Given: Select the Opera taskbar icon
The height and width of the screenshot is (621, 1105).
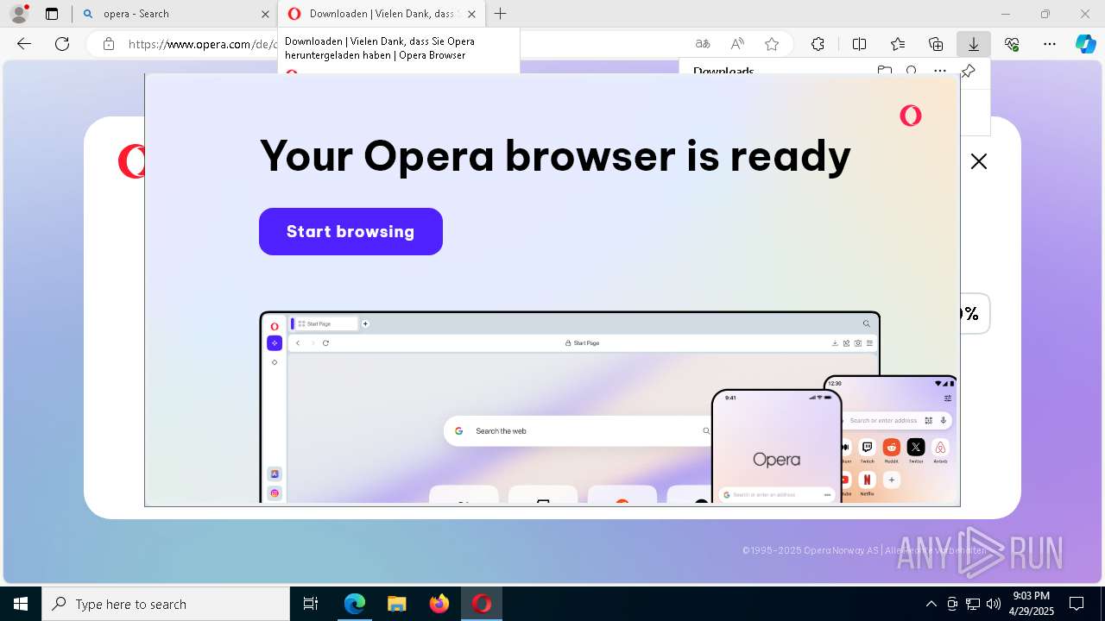Looking at the screenshot, I should (482, 604).
